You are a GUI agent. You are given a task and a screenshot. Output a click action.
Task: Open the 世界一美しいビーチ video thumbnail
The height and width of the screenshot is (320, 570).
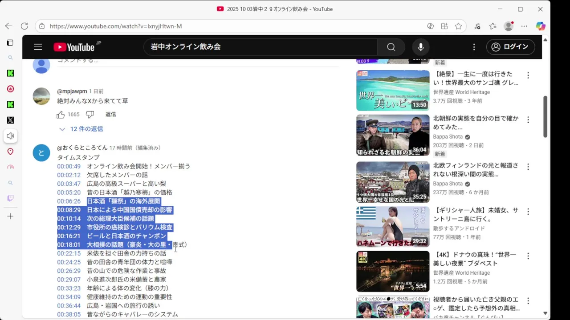coord(393,91)
